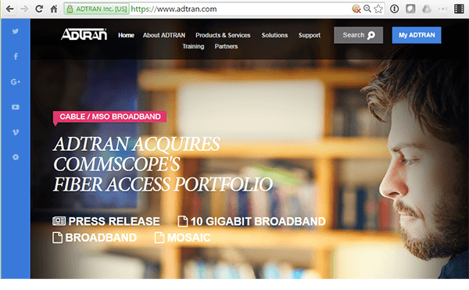Click the My ADTRAN button
Screen dimensions: 469x290
pyautogui.click(x=417, y=35)
